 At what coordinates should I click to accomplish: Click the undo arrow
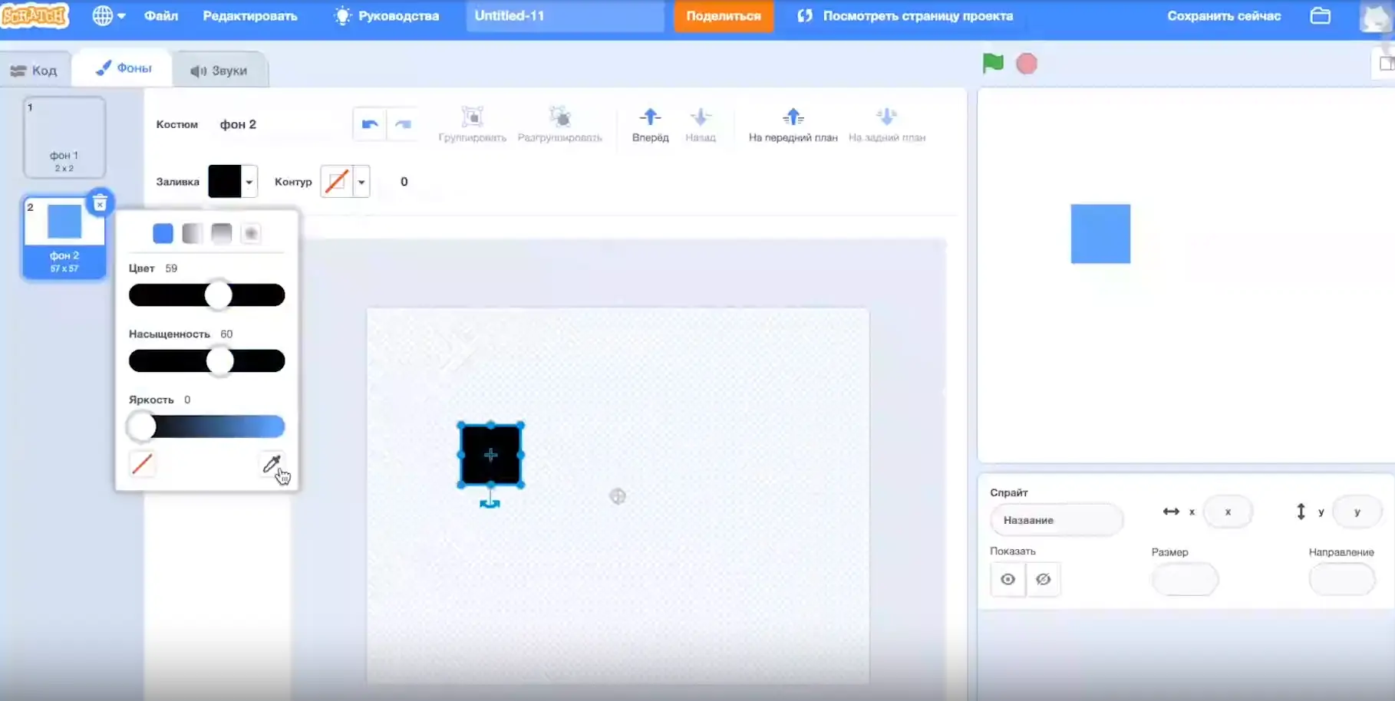[370, 124]
